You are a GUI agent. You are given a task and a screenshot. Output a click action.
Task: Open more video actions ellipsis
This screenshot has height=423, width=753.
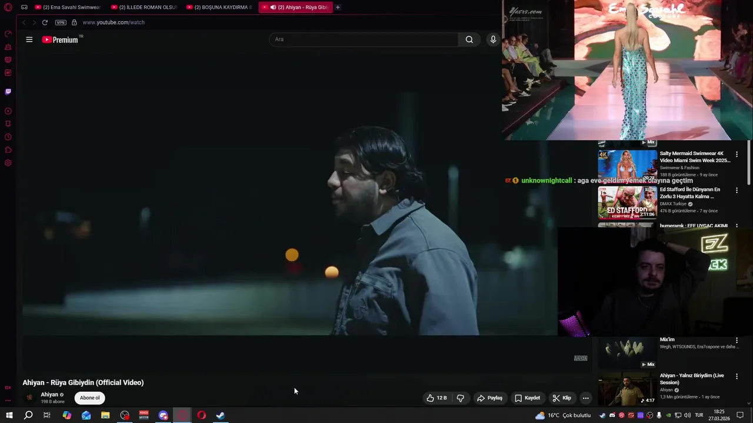point(585,398)
